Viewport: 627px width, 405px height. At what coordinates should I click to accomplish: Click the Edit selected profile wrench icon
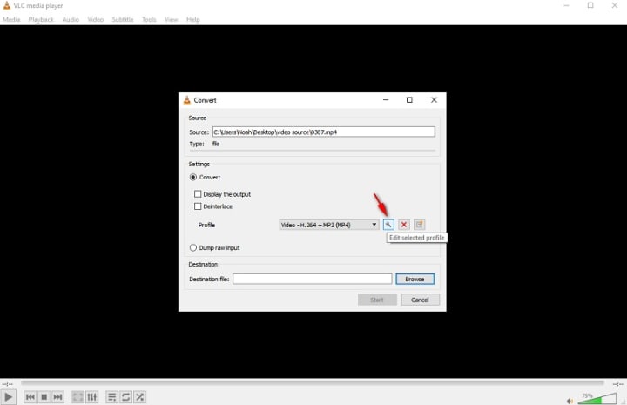point(388,225)
